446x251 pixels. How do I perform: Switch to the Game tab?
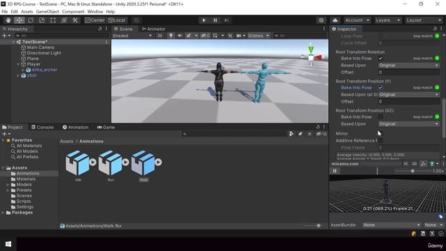(106, 127)
